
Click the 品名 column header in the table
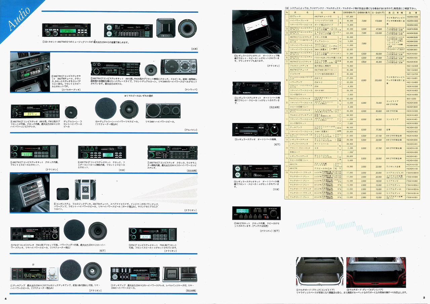[301, 12]
